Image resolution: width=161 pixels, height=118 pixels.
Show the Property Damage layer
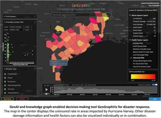tap(139, 22)
